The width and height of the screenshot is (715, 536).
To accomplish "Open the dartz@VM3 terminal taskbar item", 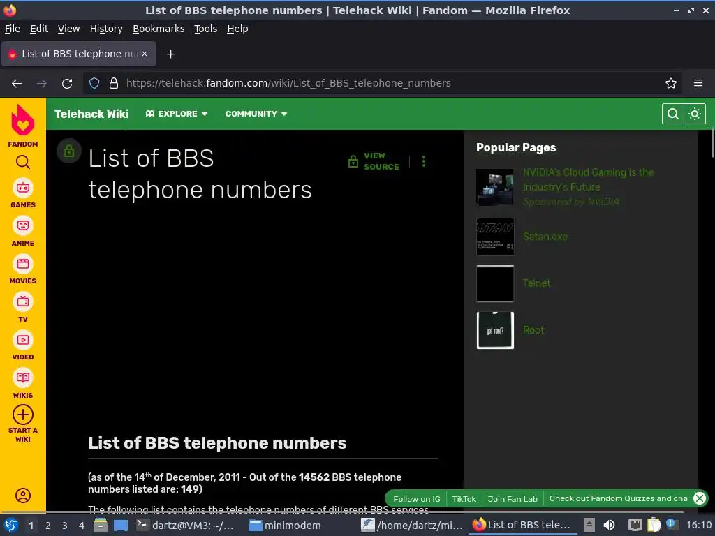I will tap(186, 526).
